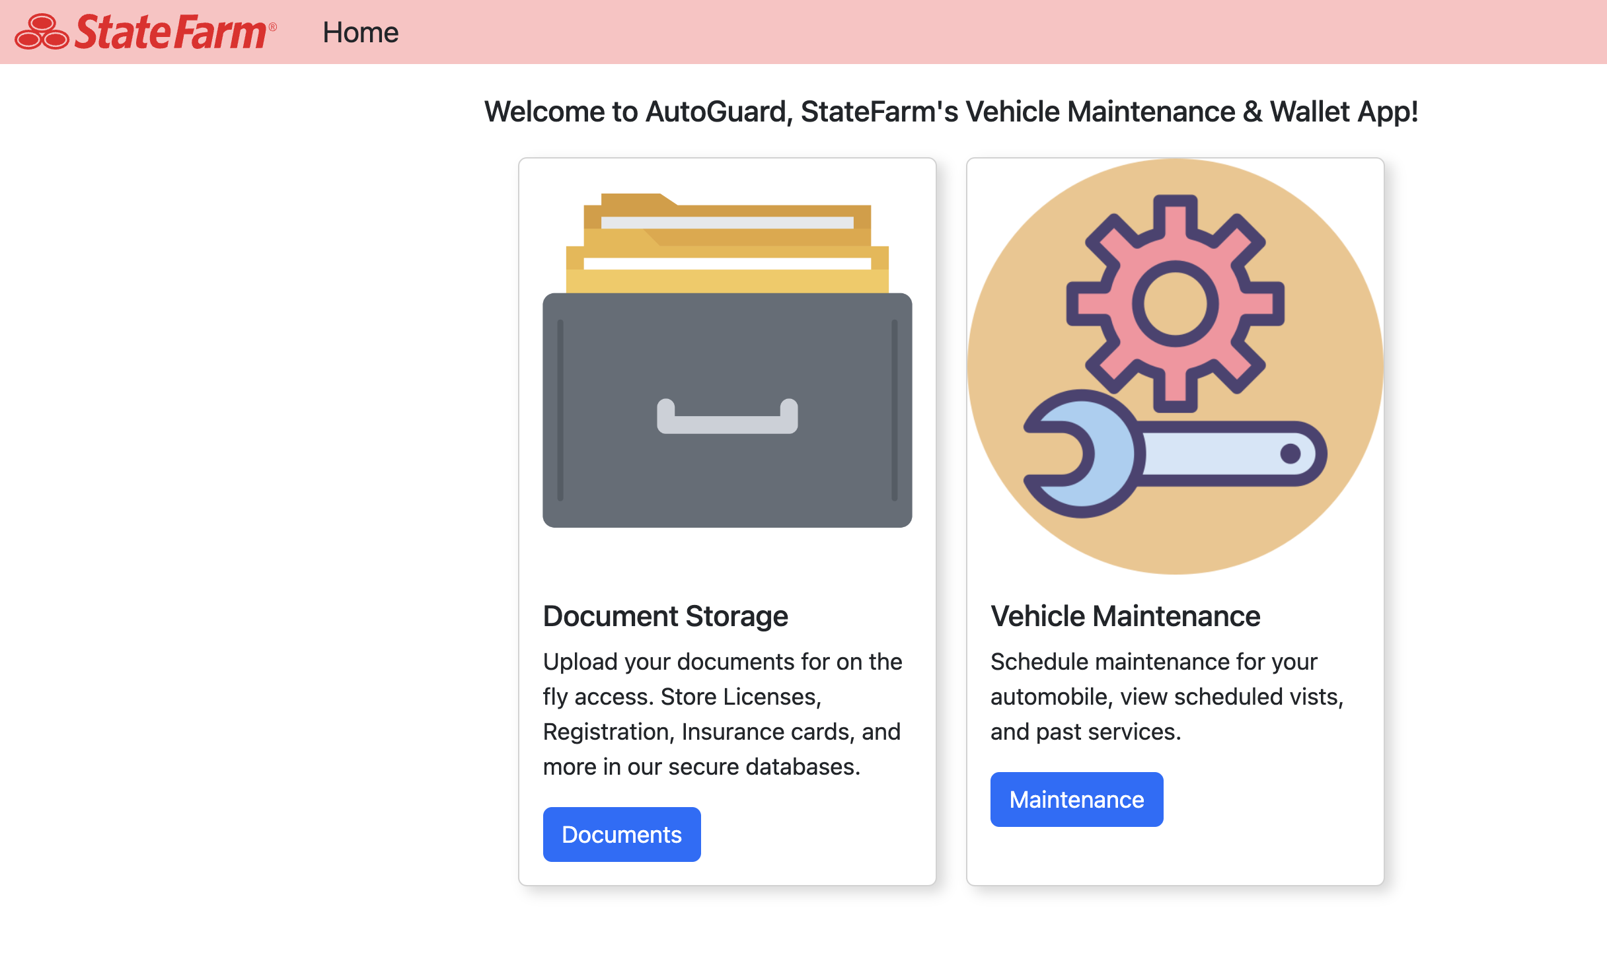Click the Vehicle Maintenance card title
1607x959 pixels.
(x=1125, y=616)
